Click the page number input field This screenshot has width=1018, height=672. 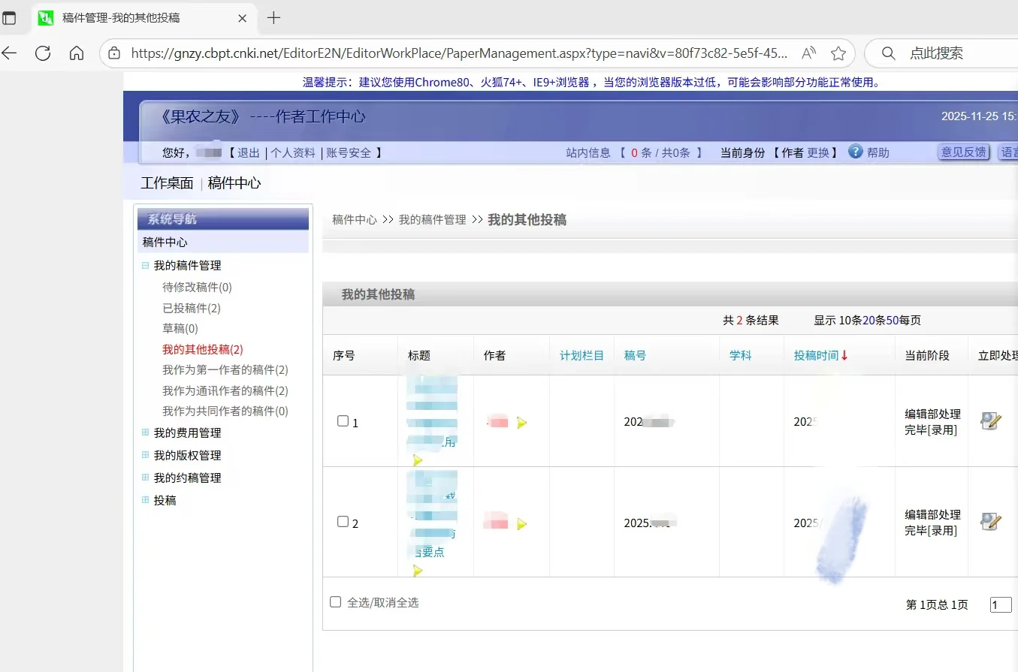pyautogui.click(x=1001, y=604)
